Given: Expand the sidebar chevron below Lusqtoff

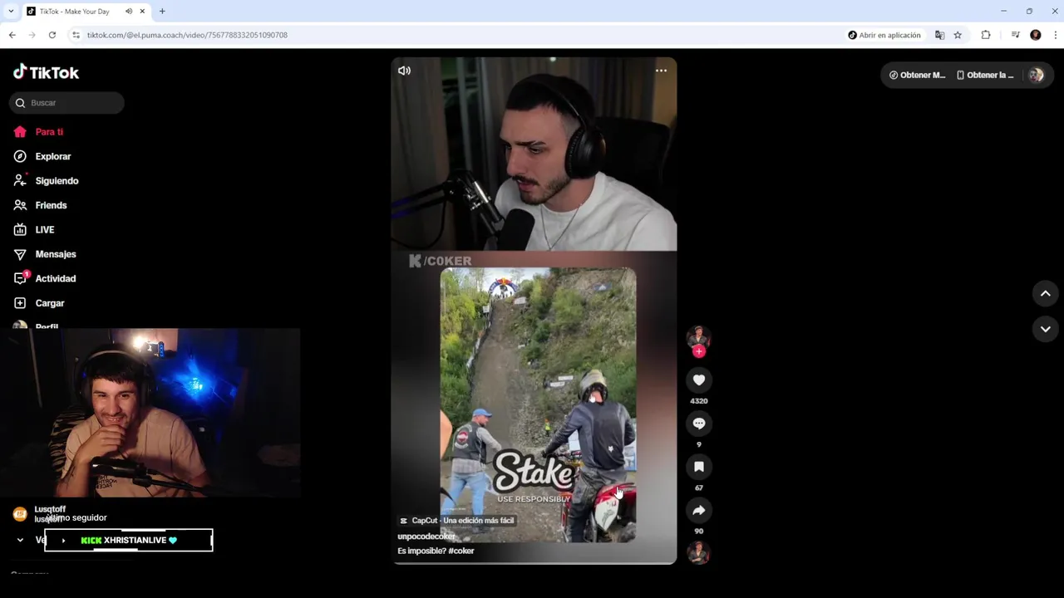Looking at the screenshot, I should coord(20,540).
